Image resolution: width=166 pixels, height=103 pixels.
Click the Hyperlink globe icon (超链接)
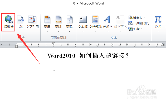coord(9,20)
